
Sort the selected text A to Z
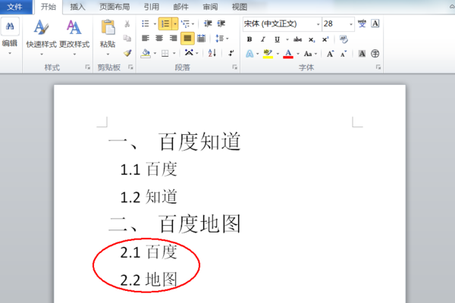click(212, 53)
